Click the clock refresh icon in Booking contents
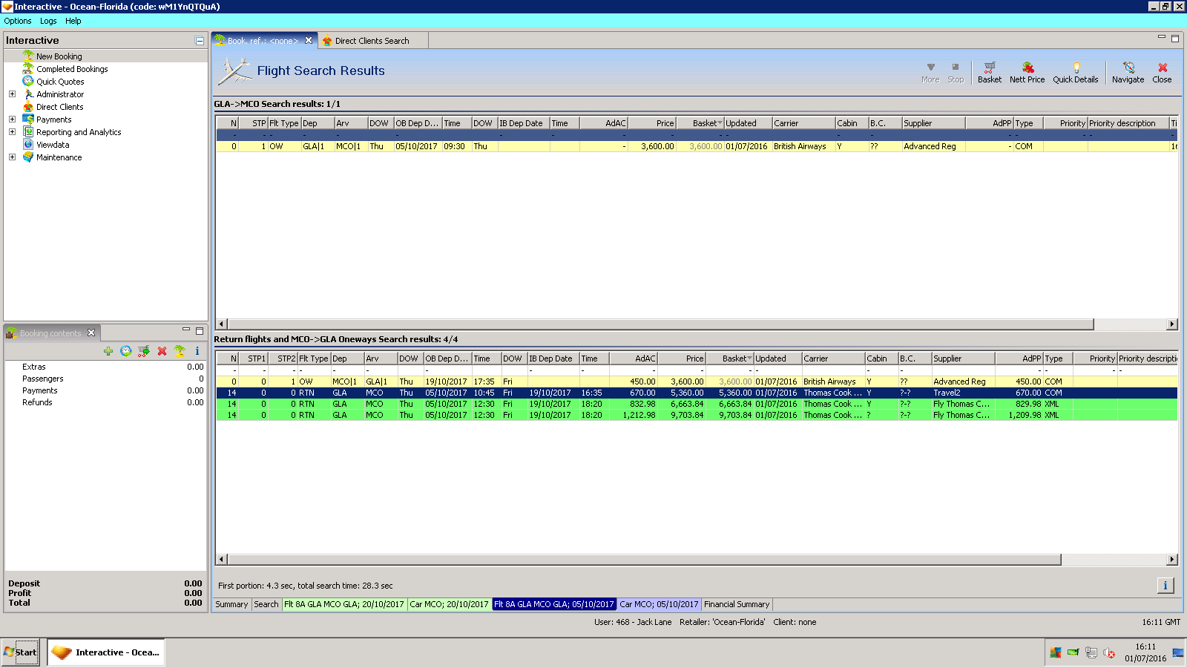This screenshot has height=668, width=1187. (x=126, y=351)
